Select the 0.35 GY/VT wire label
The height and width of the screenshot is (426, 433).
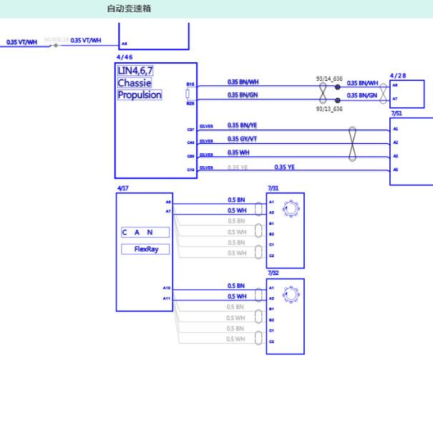coord(242,139)
